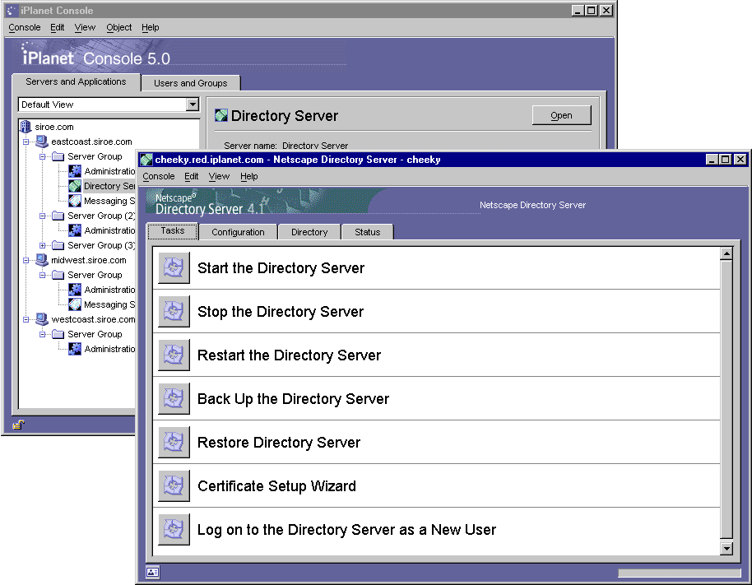Screen dimensions: 752x585
Task: Select the midwest.siroe.com tree label
Action: (89, 260)
